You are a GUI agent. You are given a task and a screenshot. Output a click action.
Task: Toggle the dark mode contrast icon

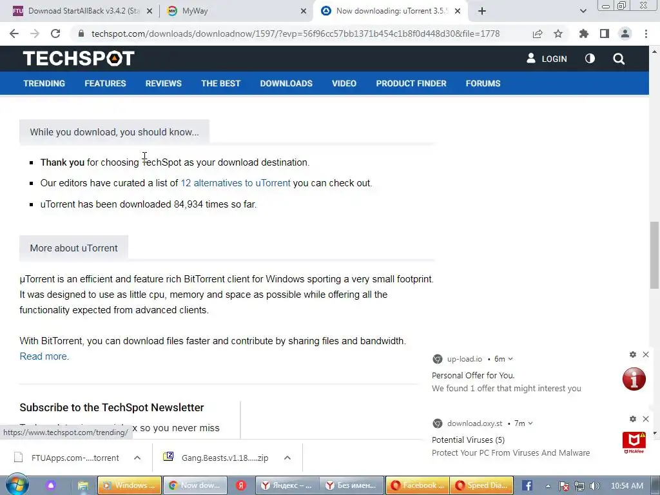590,59
